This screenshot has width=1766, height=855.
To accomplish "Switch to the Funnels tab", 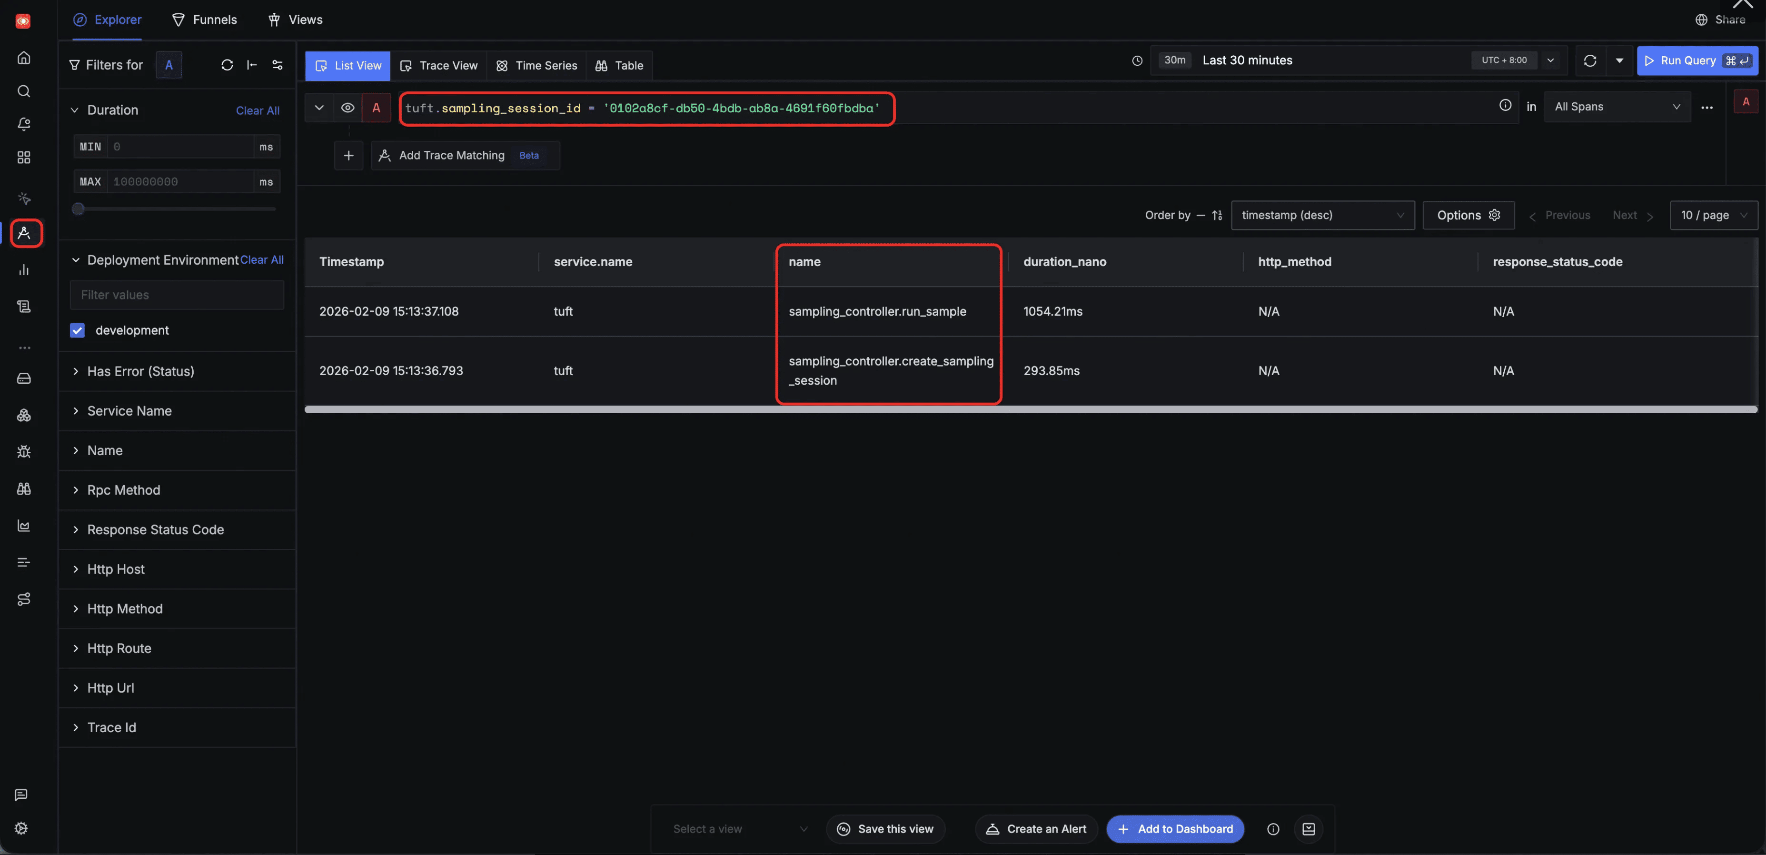I will pos(204,19).
